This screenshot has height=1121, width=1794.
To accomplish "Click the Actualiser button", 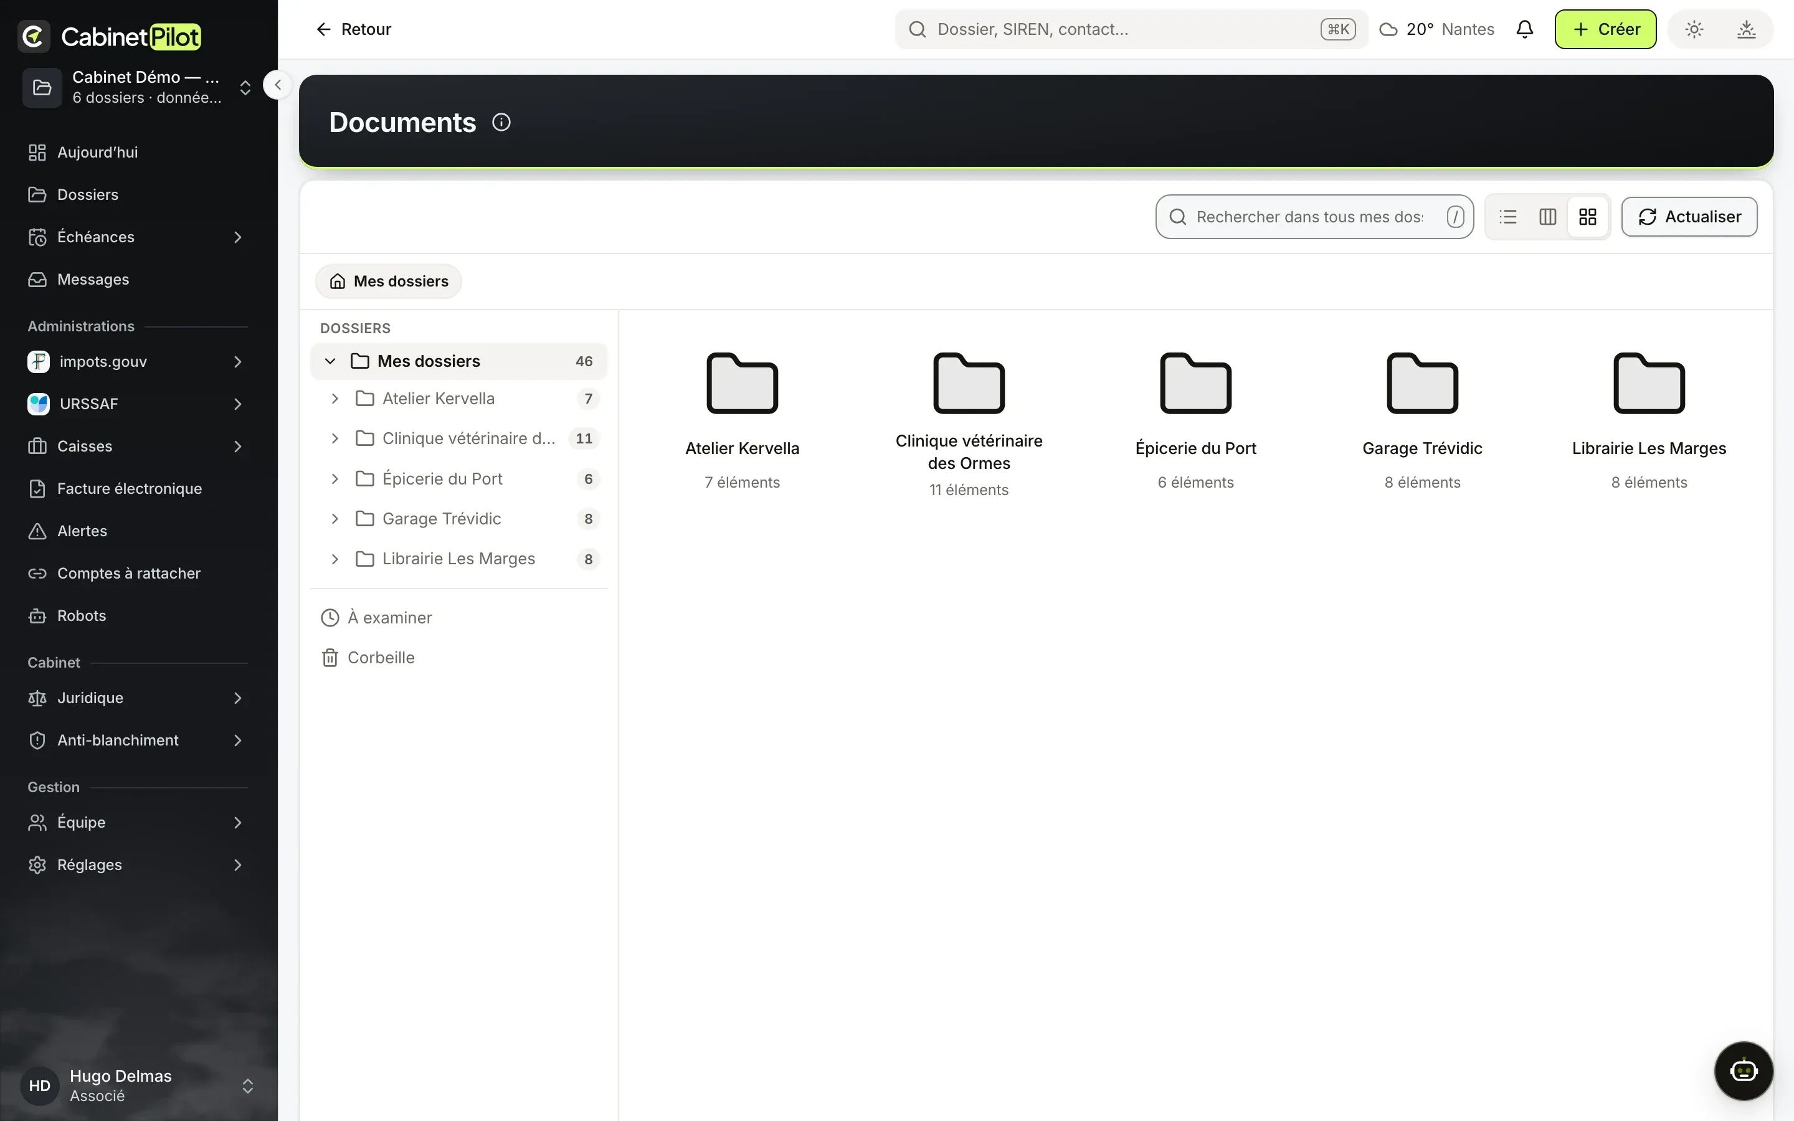I will click(x=1689, y=217).
